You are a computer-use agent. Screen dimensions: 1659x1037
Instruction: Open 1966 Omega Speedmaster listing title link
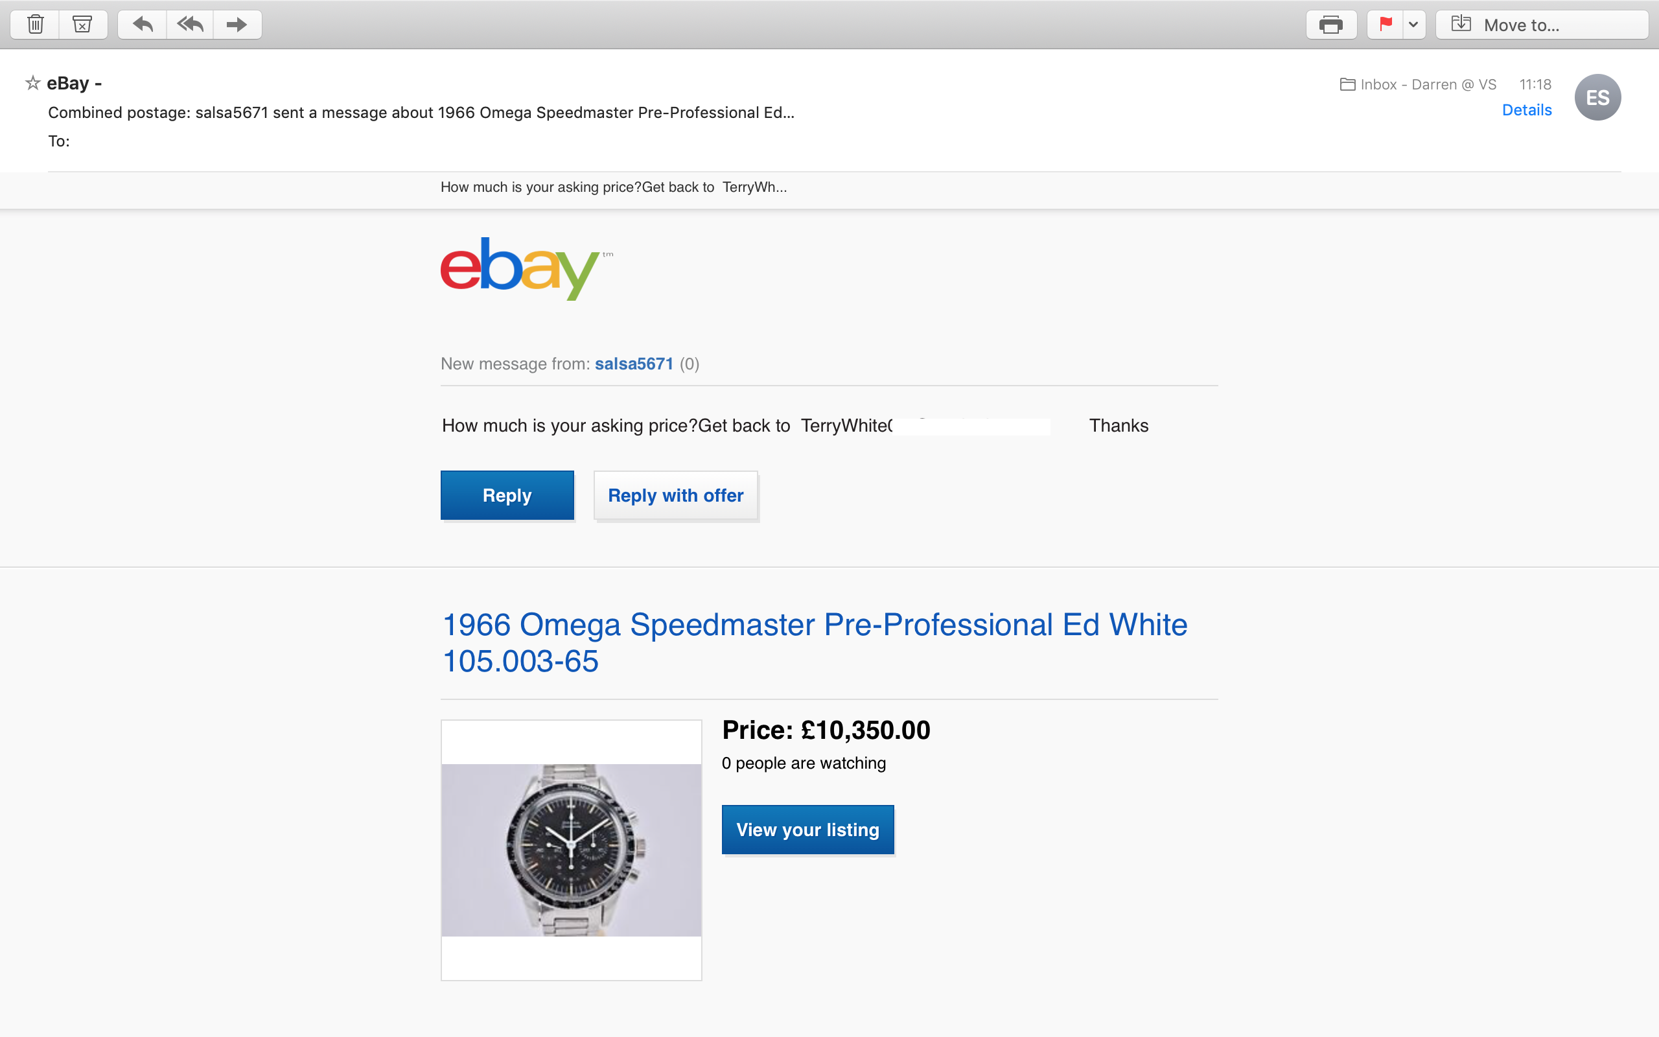point(815,643)
